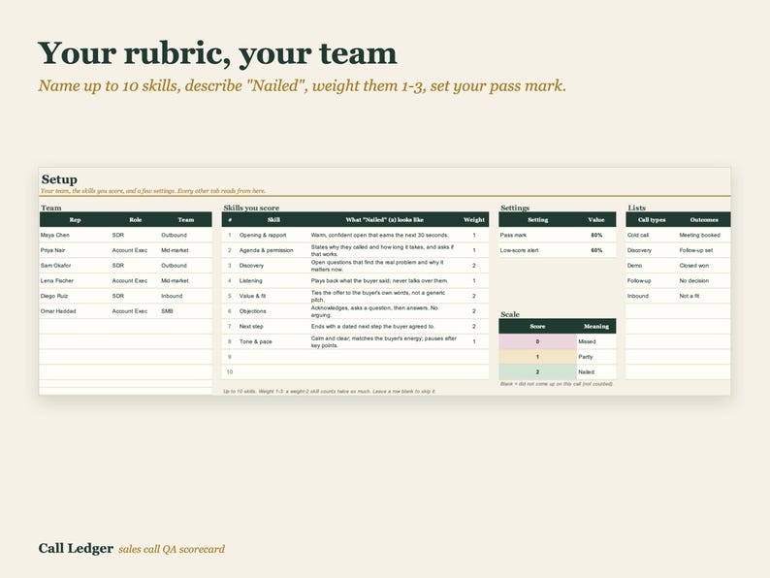
Task: Click the 'Score' header in Scale table
Action: 537,326
